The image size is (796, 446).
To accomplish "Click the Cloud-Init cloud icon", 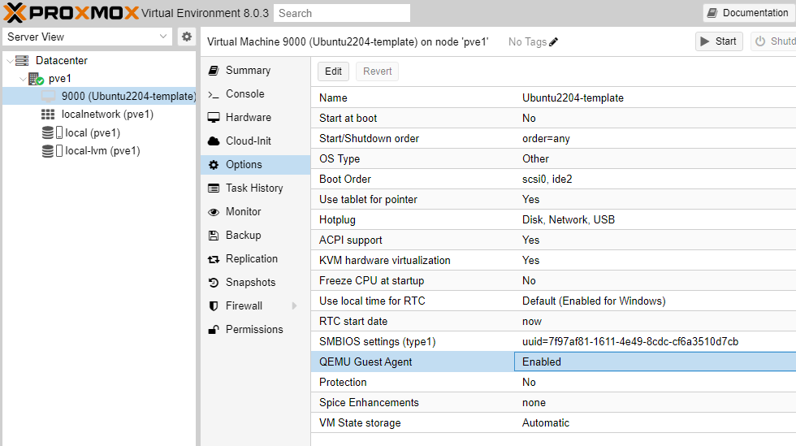I will 214,141.
